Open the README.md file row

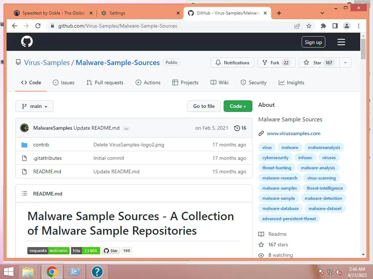[134, 171]
